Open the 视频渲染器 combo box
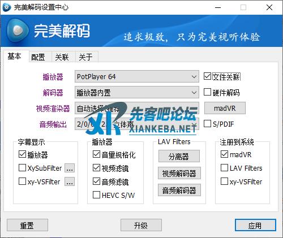 [137, 108]
